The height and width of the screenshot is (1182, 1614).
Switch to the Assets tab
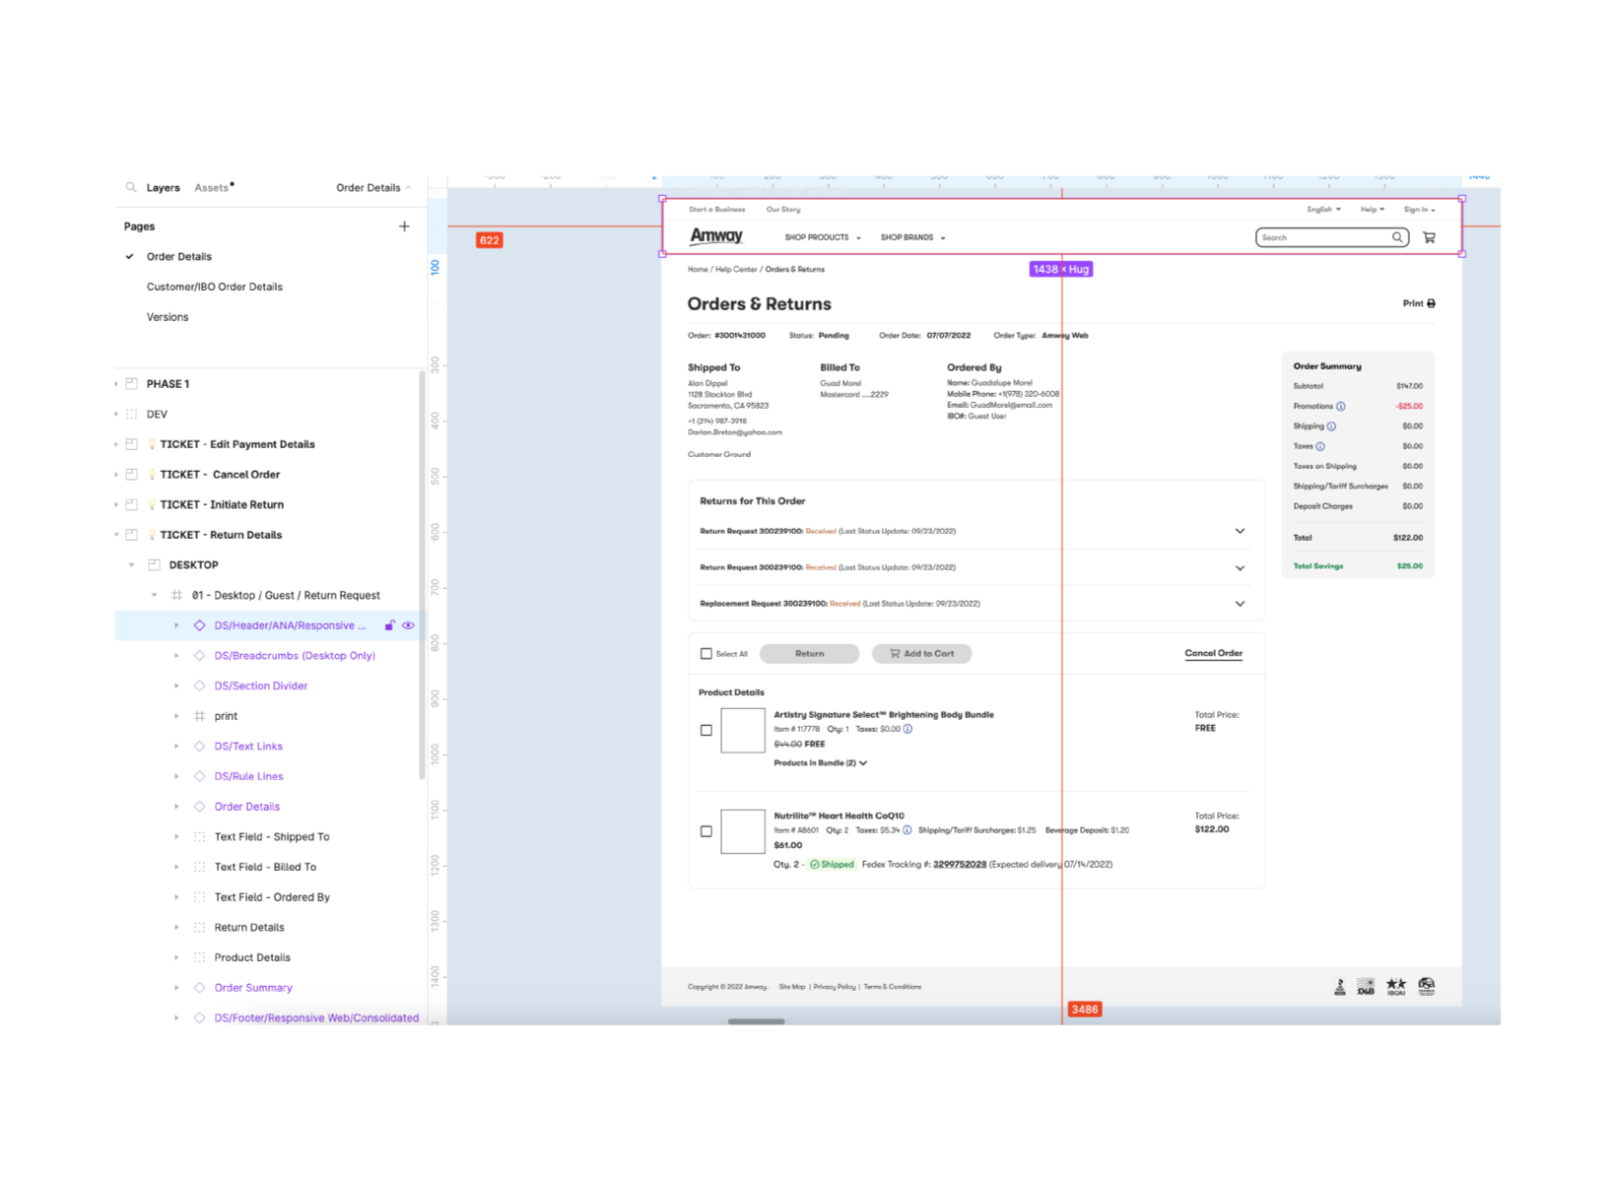point(211,188)
